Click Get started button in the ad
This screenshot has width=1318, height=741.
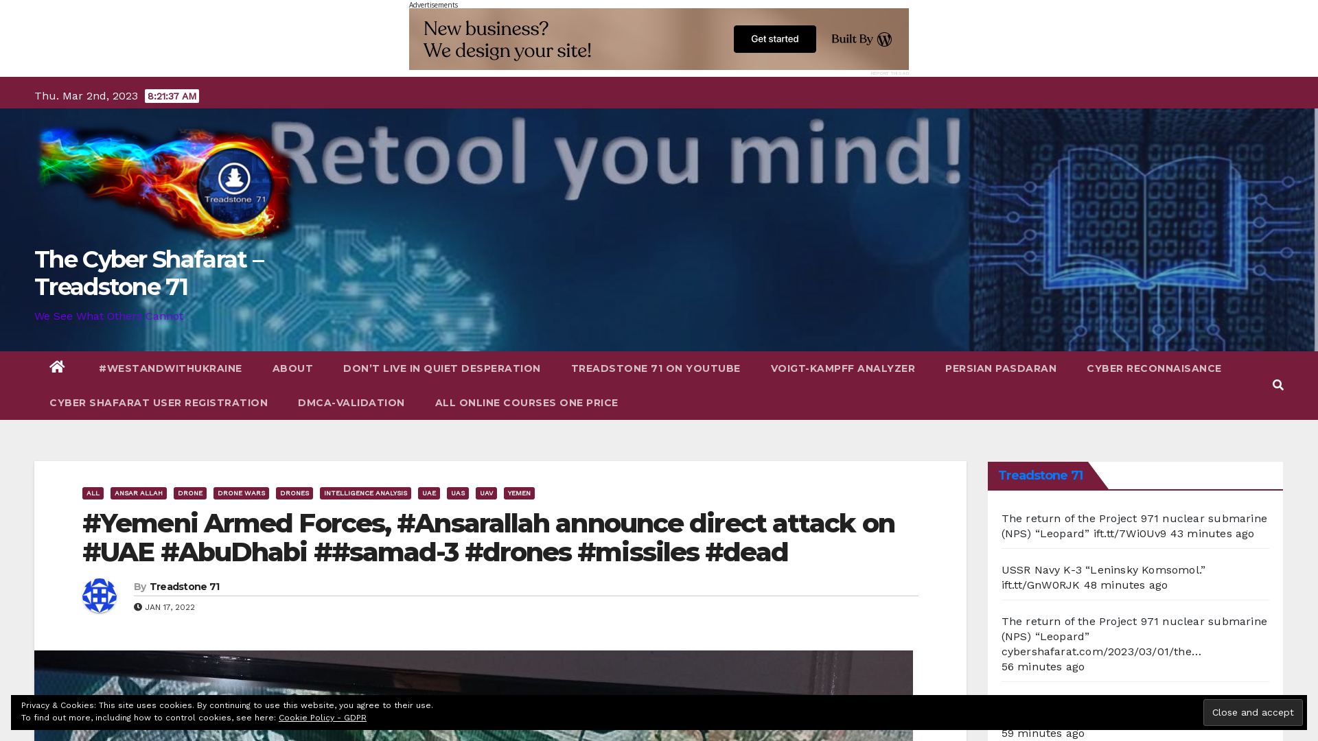(775, 39)
